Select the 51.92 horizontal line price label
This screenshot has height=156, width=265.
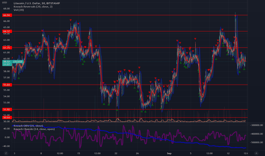[x=7, y=109]
